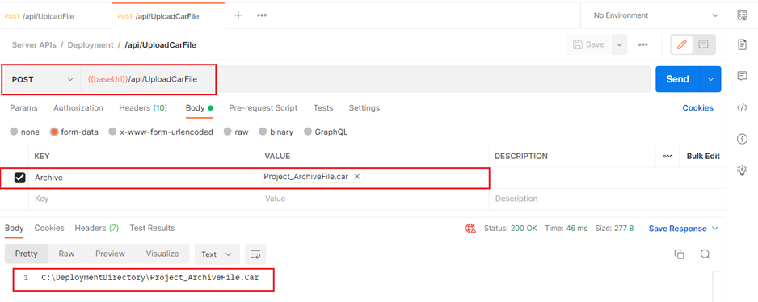Open the Headers (7) response tab
The width and height of the screenshot is (758, 302).
pos(97,228)
